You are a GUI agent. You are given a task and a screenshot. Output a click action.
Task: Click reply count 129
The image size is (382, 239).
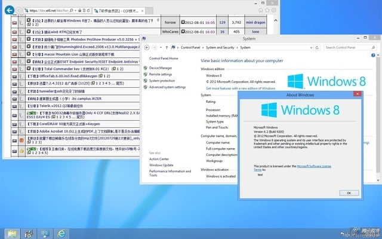(222, 23)
